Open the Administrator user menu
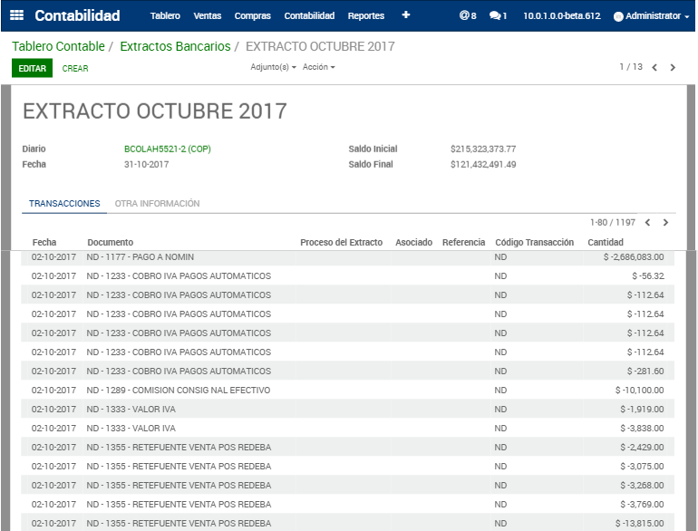Image resolution: width=698 pixels, height=531 pixels. tap(651, 15)
